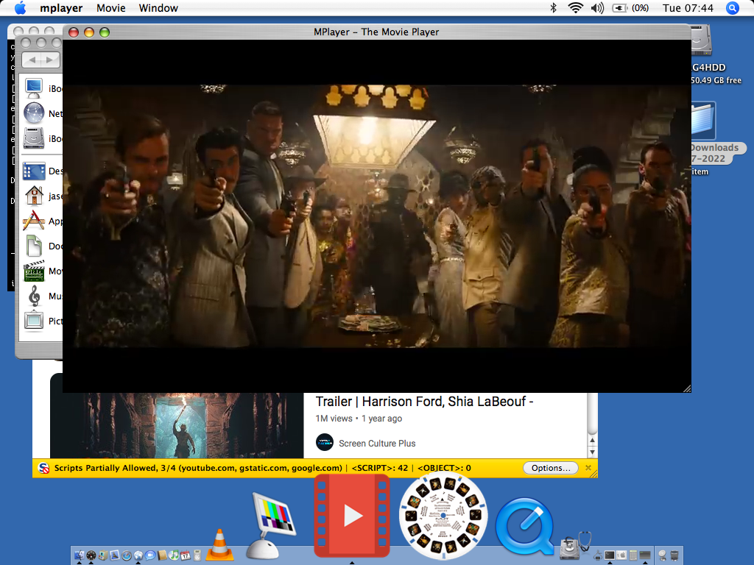The width and height of the screenshot is (754, 565).
Task: Click the MPlayer video playback area
Action: 377,216
